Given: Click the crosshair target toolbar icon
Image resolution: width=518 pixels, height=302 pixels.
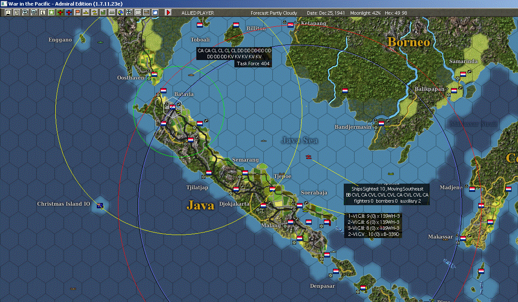Looking at the screenshot, I should (x=129, y=13).
